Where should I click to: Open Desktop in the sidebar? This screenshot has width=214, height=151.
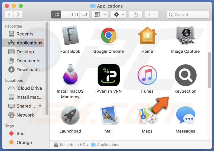[x=23, y=52]
